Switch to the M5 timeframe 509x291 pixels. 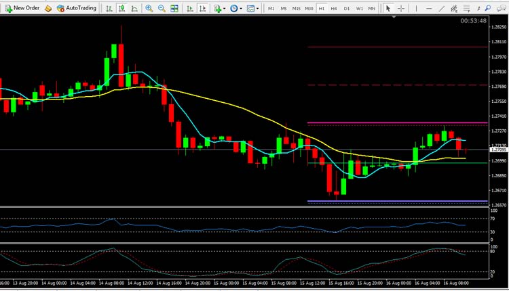[284, 9]
